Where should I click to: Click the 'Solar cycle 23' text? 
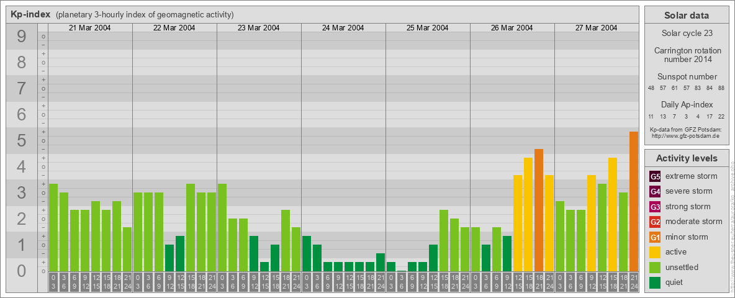click(687, 34)
